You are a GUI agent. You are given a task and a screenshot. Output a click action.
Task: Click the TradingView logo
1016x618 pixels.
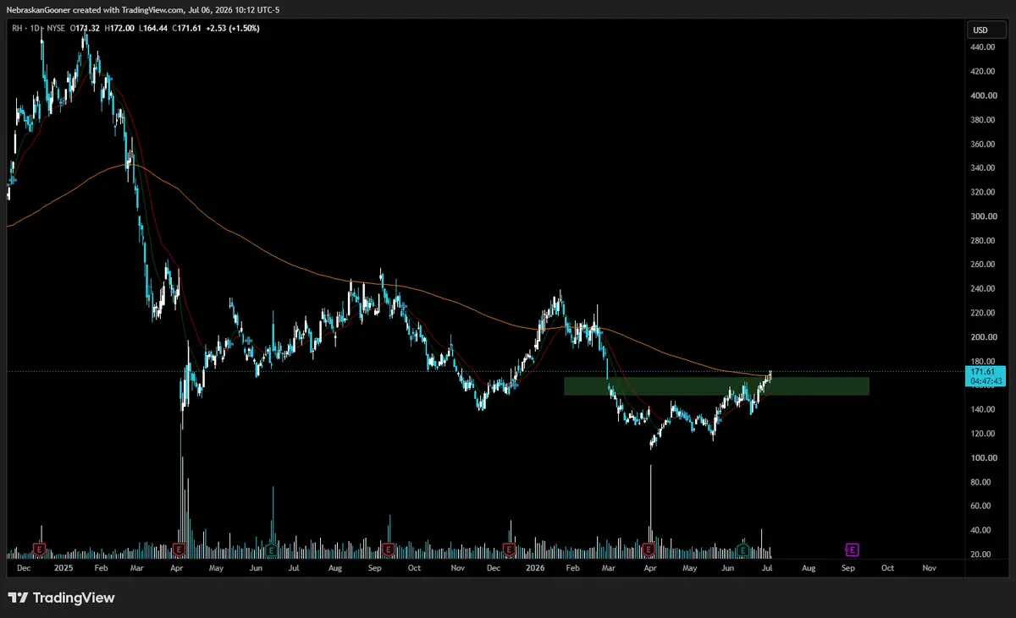[61, 598]
